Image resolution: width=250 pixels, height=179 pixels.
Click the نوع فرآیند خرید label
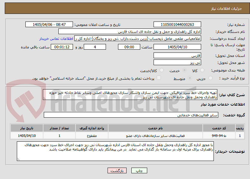(x=232, y=78)
